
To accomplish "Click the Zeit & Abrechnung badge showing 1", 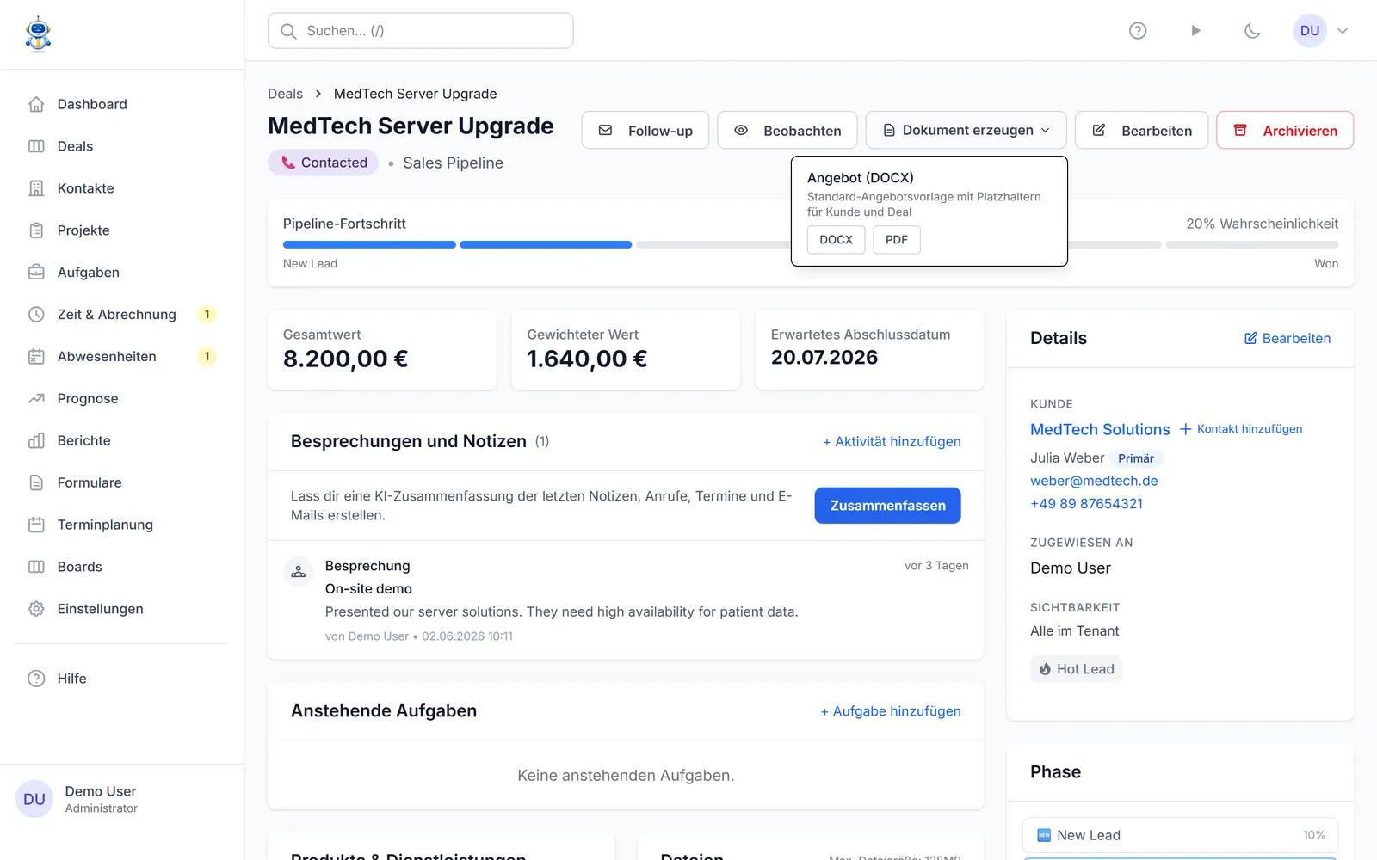I will (x=207, y=315).
